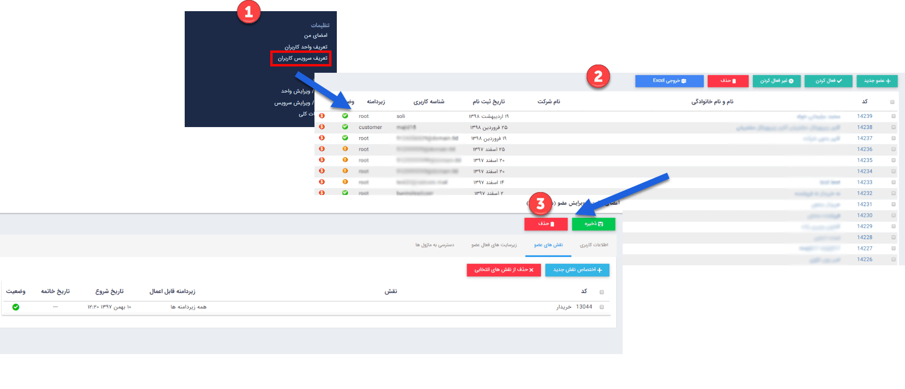Click the green فعال کردن button
The image size is (905, 389).
828,81
